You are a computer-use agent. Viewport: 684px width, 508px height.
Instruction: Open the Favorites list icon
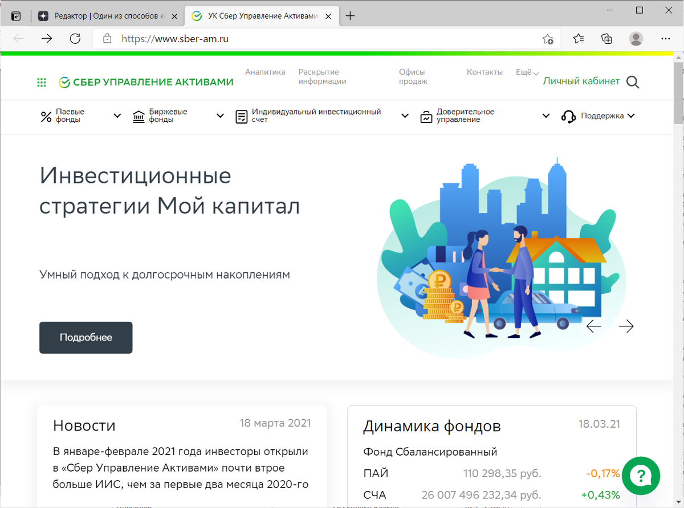click(579, 39)
